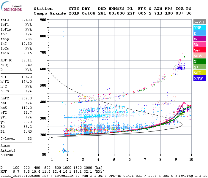The height and width of the screenshot is (178, 208).
Task: Click the 300 km axis label
Action: click(43, 118)
